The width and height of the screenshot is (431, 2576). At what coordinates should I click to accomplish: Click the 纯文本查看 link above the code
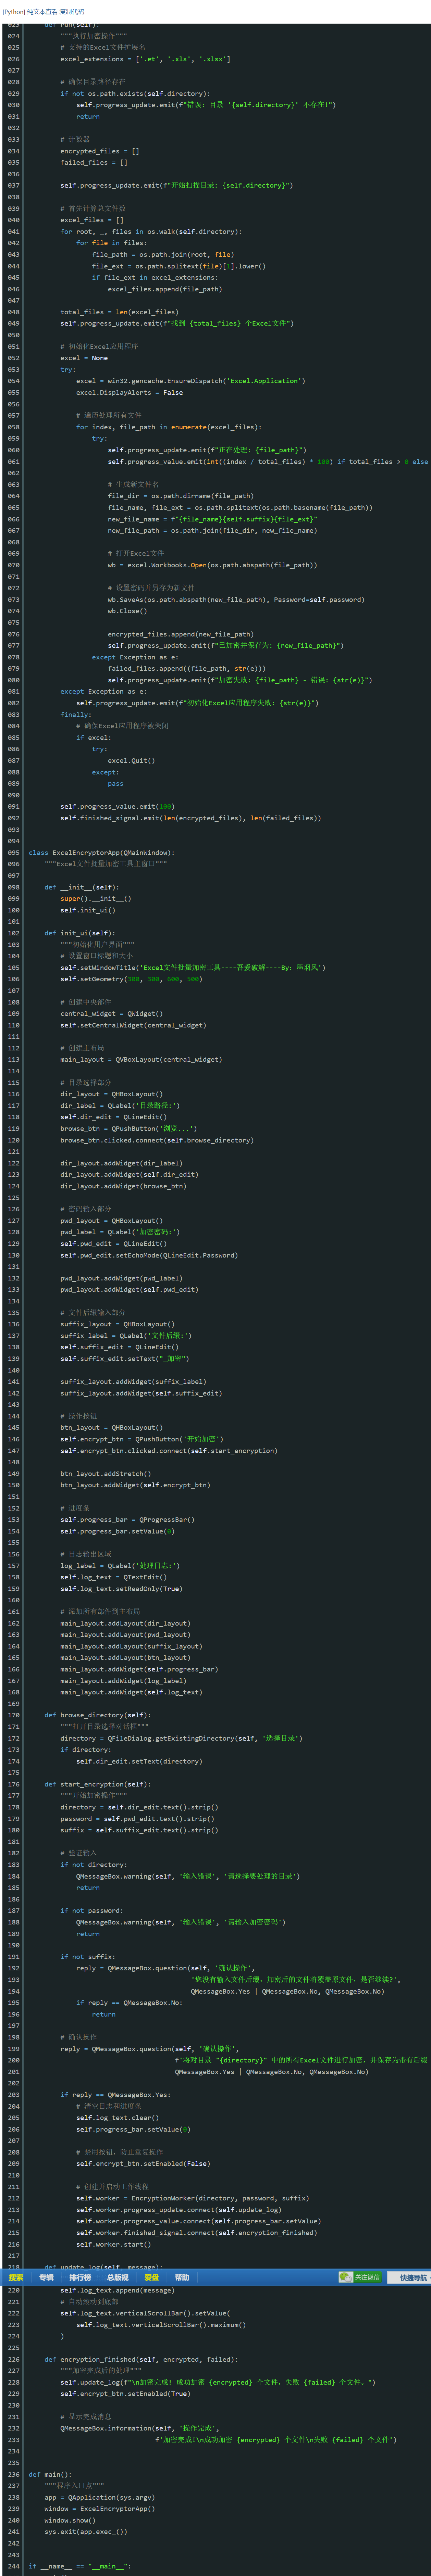pos(42,12)
